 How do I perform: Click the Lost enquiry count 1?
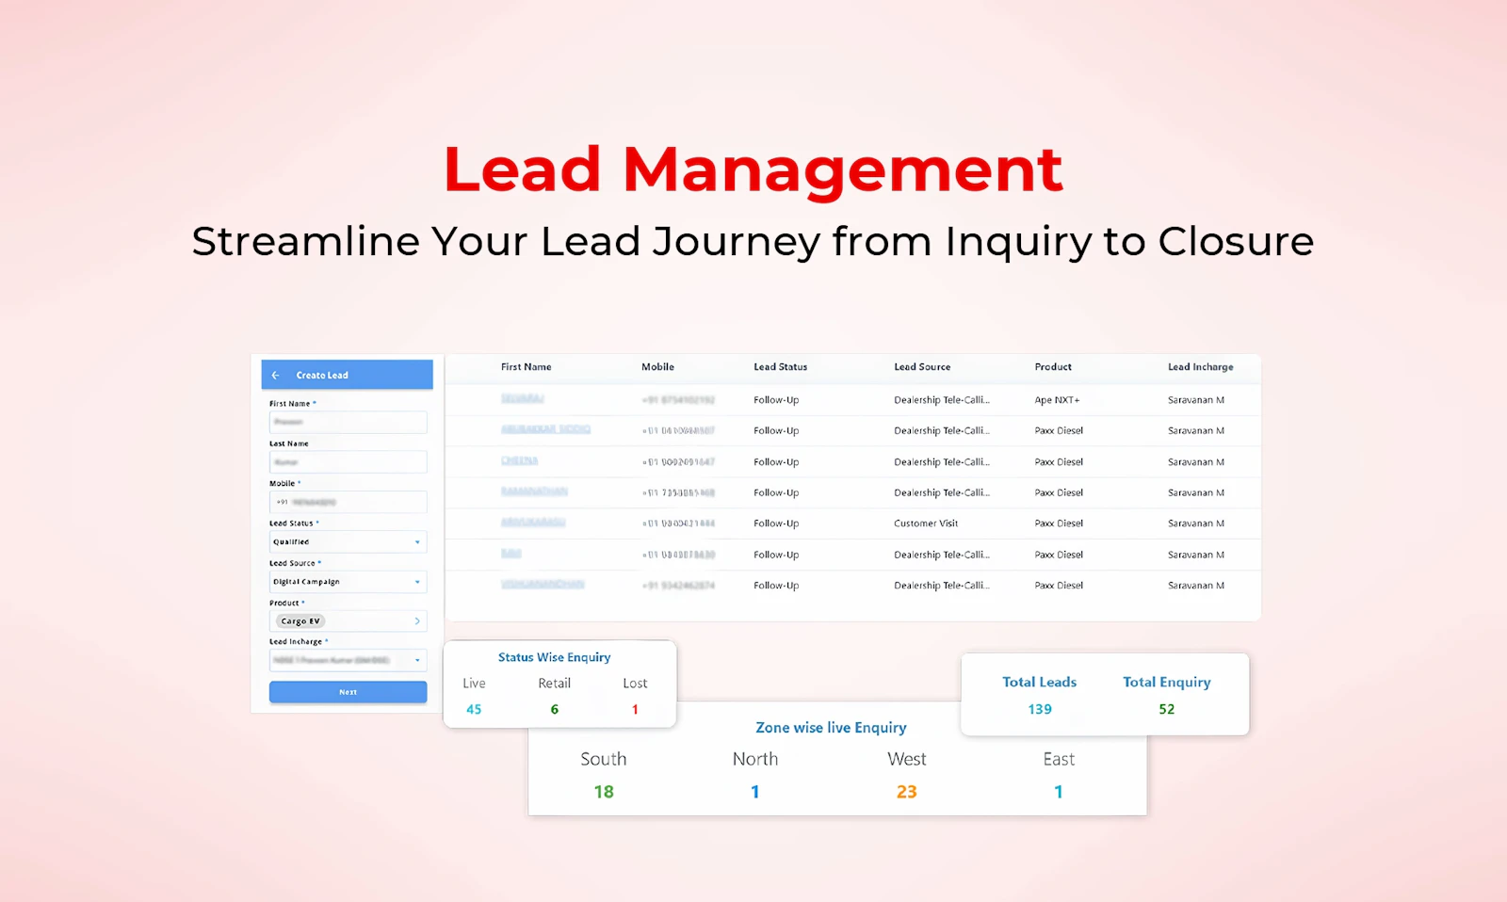coord(635,710)
